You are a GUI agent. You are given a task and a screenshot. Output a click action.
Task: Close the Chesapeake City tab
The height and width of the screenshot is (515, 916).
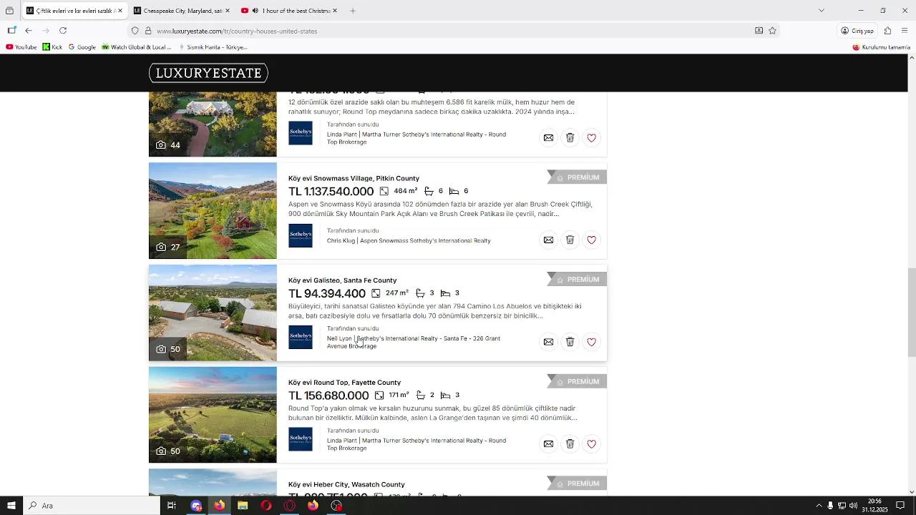pos(227,11)
